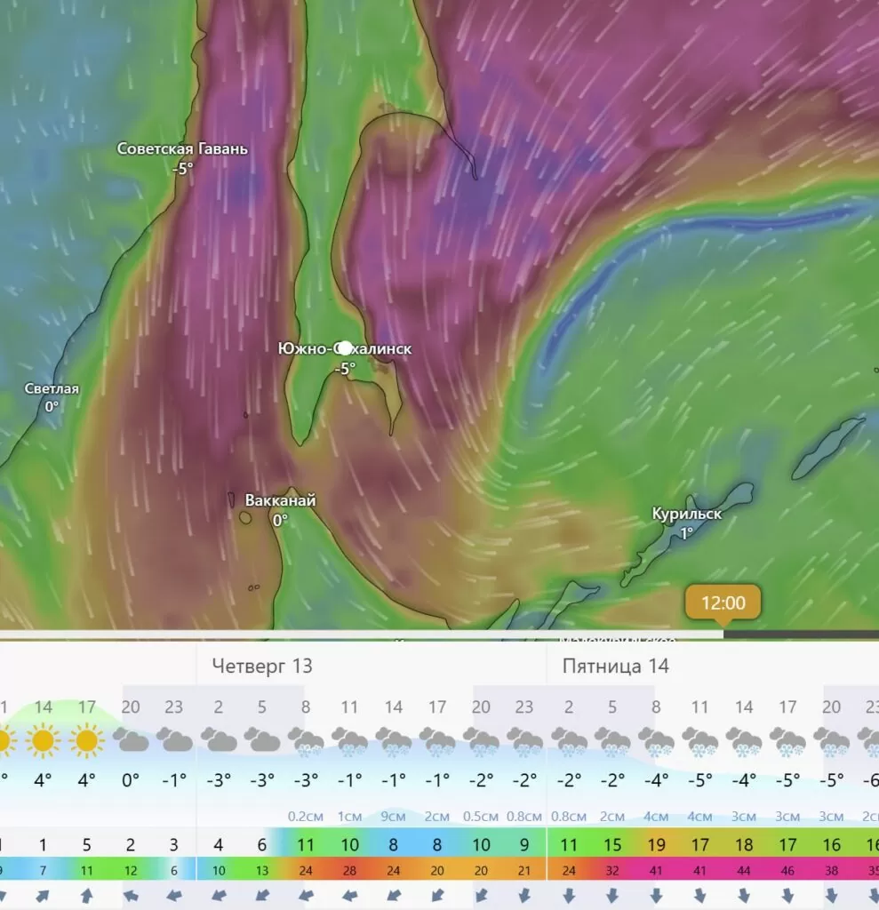
Task: Click the wind arrow under gust value 28
Action: click(349, 896)
